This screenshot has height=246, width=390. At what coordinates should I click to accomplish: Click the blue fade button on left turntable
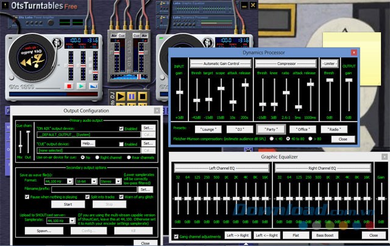coord(93,86)
